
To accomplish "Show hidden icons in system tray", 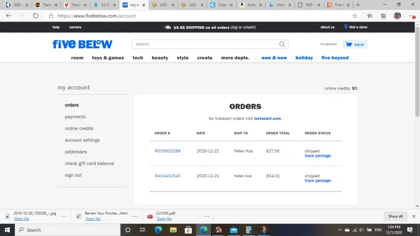I will 339,230.
